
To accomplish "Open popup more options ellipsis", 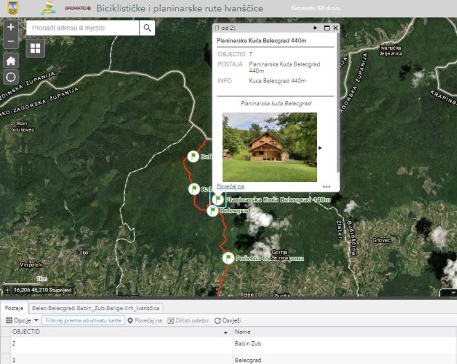I will (x=327, y=186).
